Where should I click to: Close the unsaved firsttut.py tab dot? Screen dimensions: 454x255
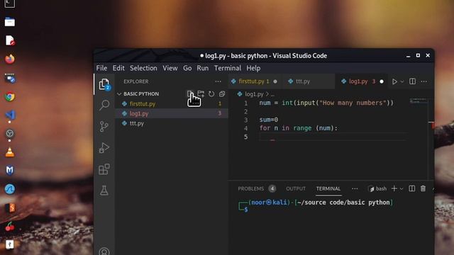[275, 81]
